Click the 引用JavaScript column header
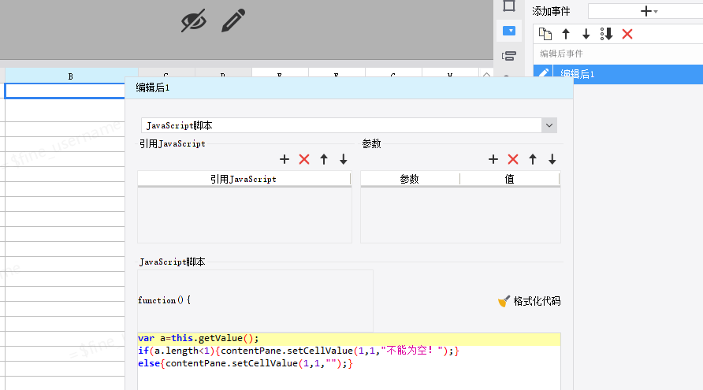Viewport: 703px width, 390px height. click(x=244, y=179)
